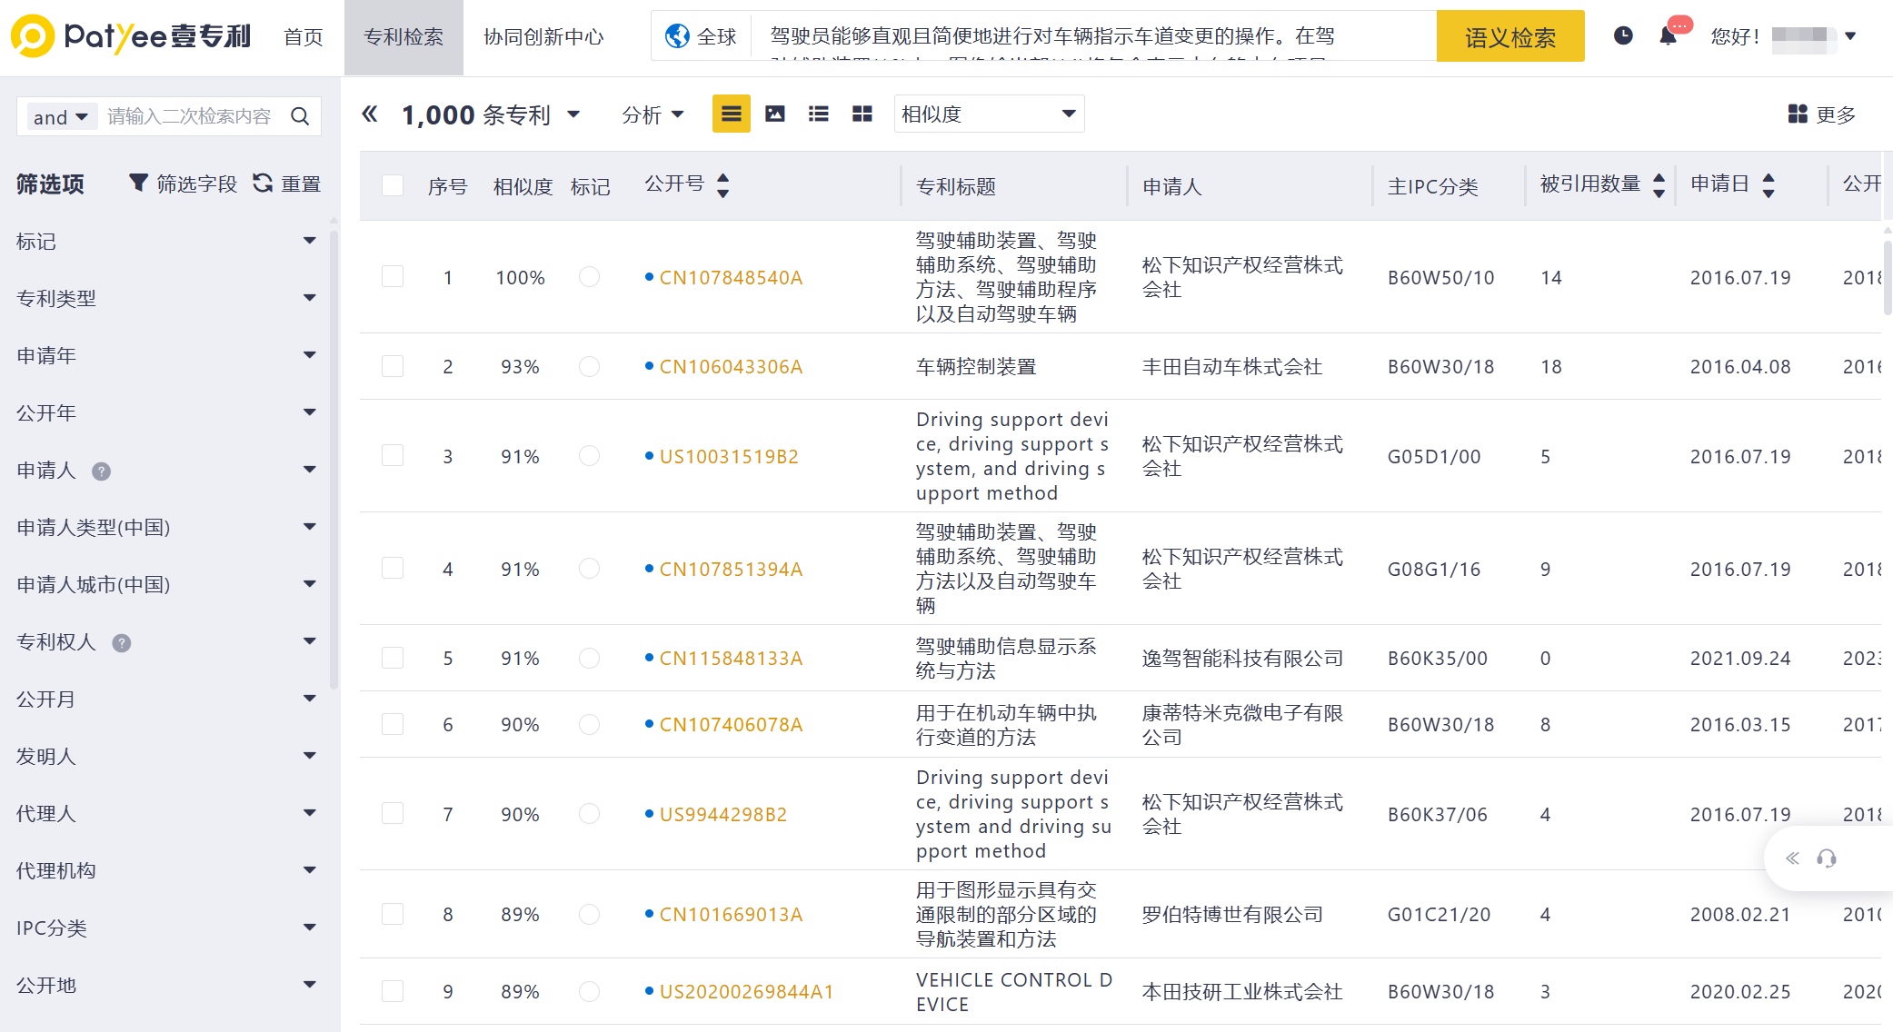Toggle select-all checkbox in table header
This screenshot has height=1032, width=1893.
[393, 185]
